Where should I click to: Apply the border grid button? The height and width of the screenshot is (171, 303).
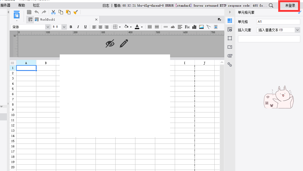tap(115, 27)
